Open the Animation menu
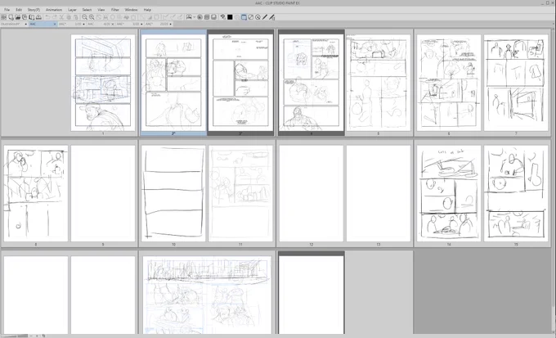 click(x=54, y=10)
